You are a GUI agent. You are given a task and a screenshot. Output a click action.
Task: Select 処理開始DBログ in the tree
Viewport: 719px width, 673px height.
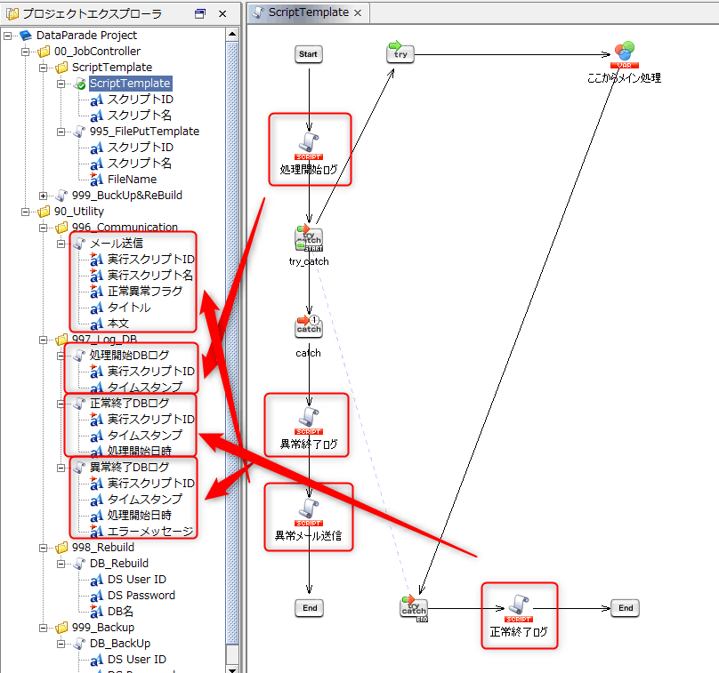pyautogui.click(x=129, y=355)
